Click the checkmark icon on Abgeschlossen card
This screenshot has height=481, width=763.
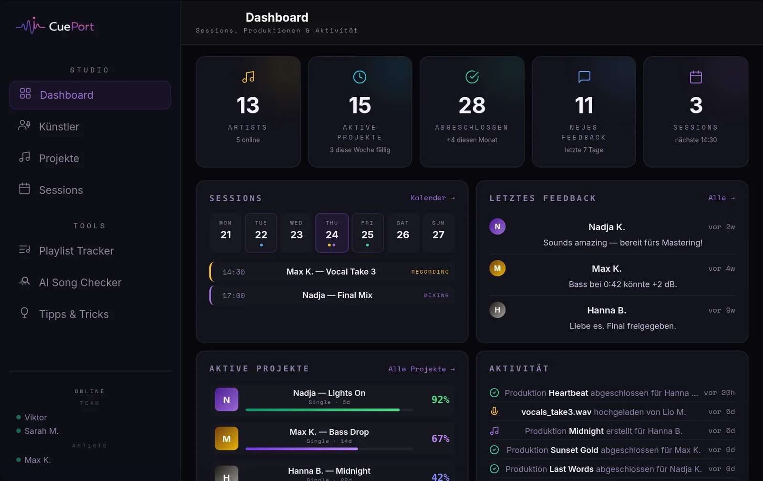472,77
